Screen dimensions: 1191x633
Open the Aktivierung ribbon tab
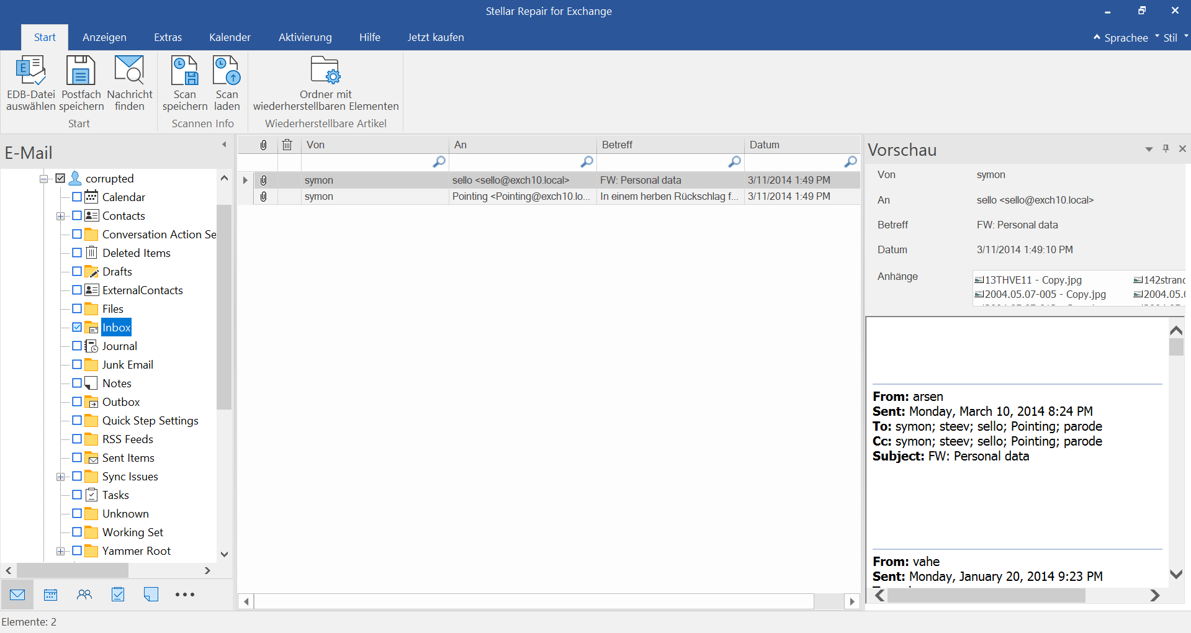pyautogui.click(x=305, y=37)
